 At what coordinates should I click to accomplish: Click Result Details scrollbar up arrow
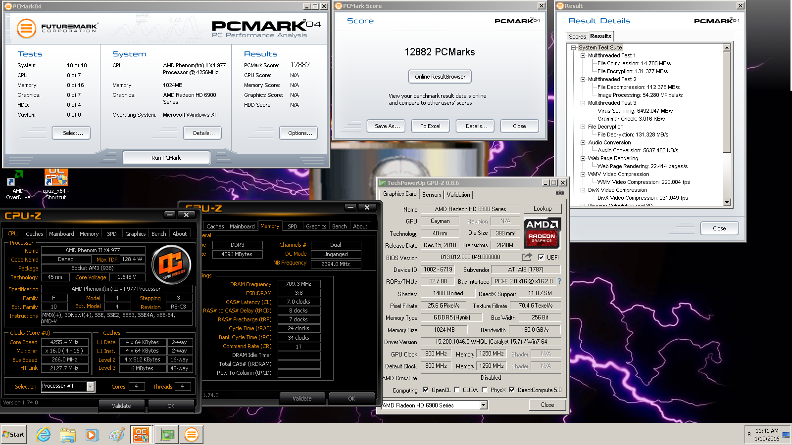point(727,47)
